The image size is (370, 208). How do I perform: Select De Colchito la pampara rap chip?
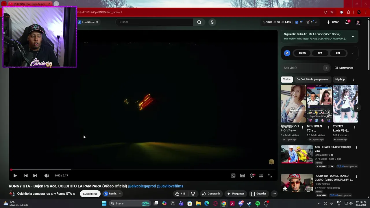tap(313, 79)
